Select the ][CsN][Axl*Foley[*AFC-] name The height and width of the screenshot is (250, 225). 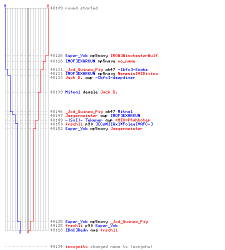(124, 124)
